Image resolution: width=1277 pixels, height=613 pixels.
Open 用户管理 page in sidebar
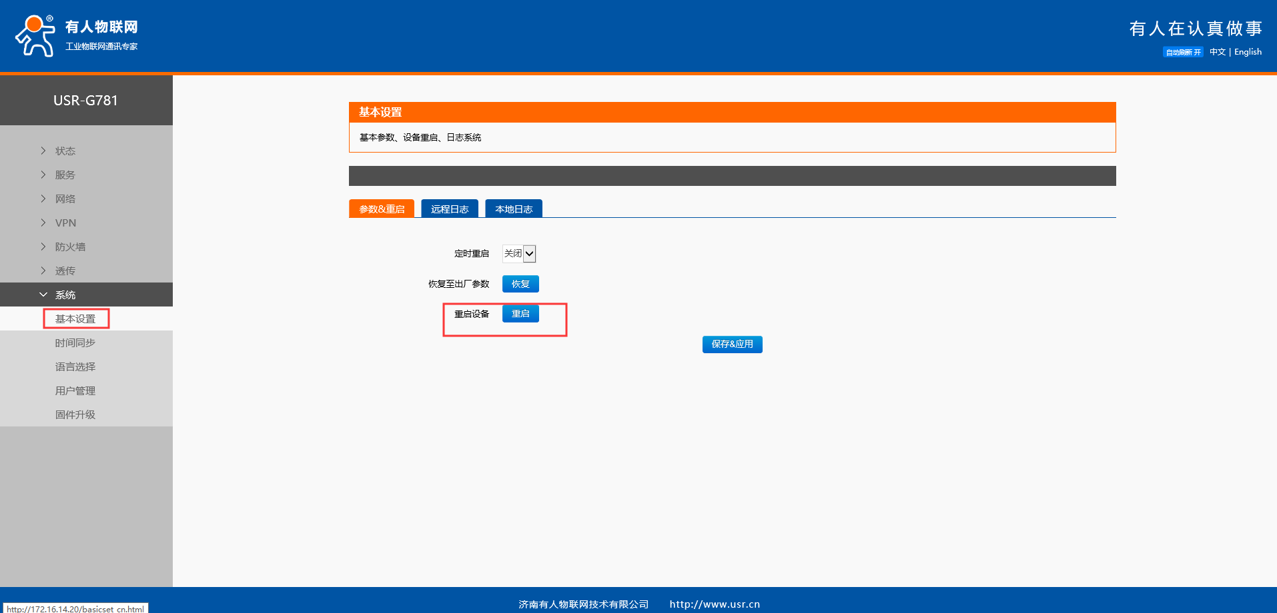pyautogui.click(x=75, y=390)
